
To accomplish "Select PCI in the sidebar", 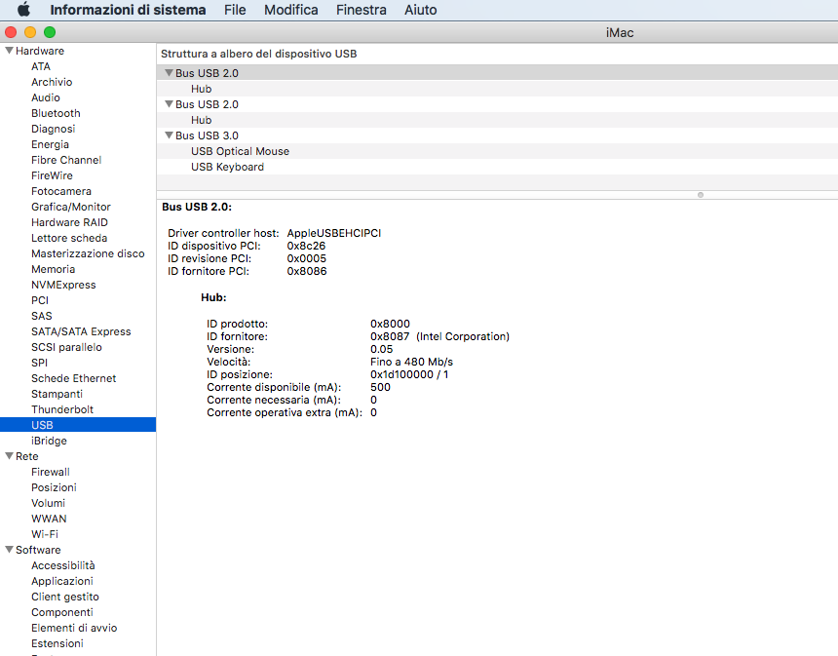I will 40,300.
